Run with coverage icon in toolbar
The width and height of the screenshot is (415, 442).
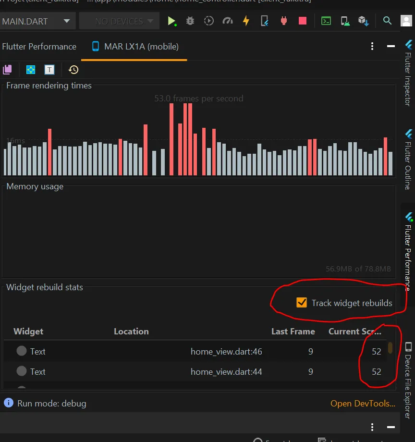click(x=209, y=21)
